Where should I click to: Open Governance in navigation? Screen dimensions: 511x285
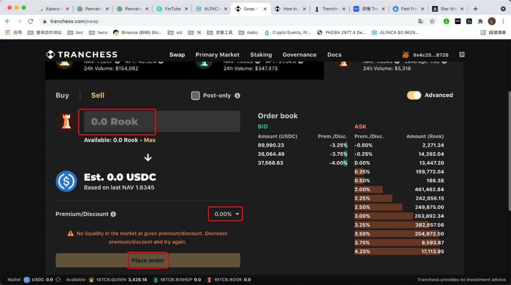point(300,55)
